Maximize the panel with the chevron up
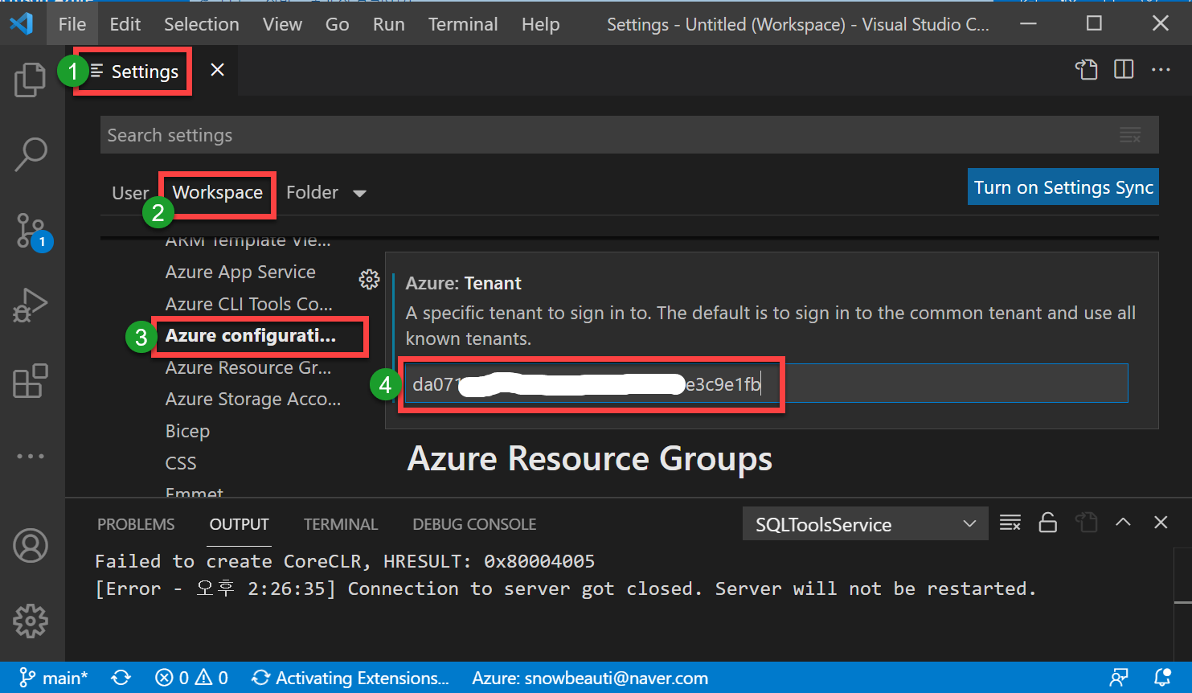Screen dimensions: 1192x693 1124,523
